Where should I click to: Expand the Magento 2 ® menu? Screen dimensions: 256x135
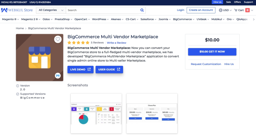pyautogui.click(x=31, y=19)
